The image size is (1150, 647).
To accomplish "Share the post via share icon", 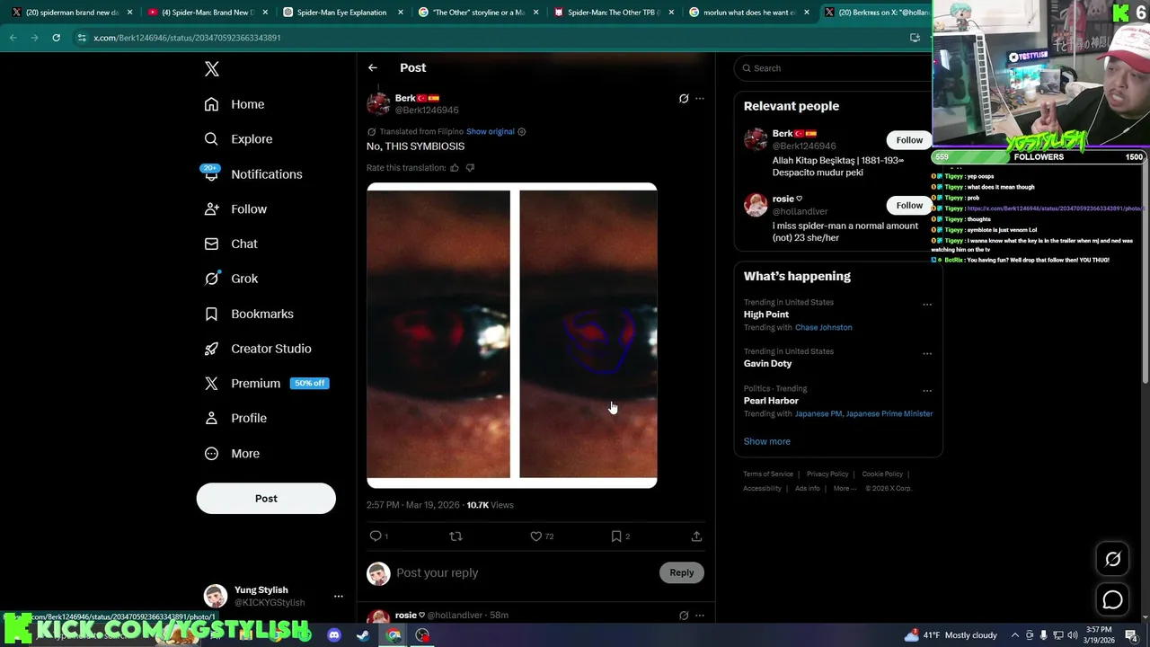I will [696, 536].
